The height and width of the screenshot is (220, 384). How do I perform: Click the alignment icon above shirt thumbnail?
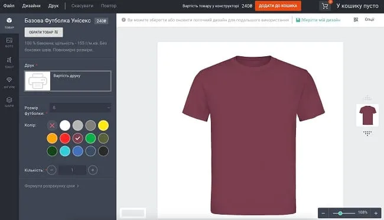[367, 98]
